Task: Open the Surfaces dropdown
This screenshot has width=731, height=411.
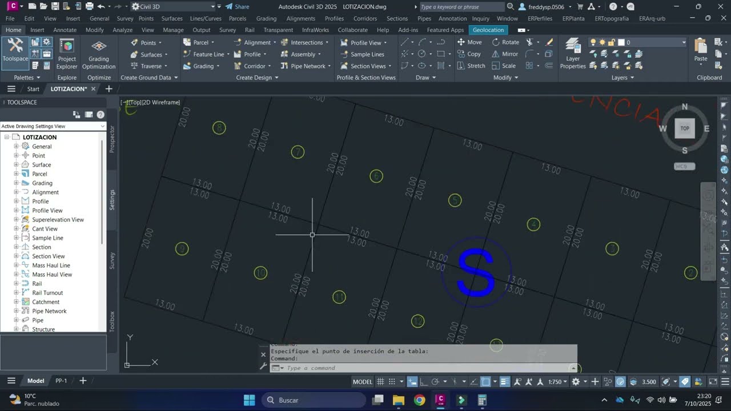Action: pos(149,55)
